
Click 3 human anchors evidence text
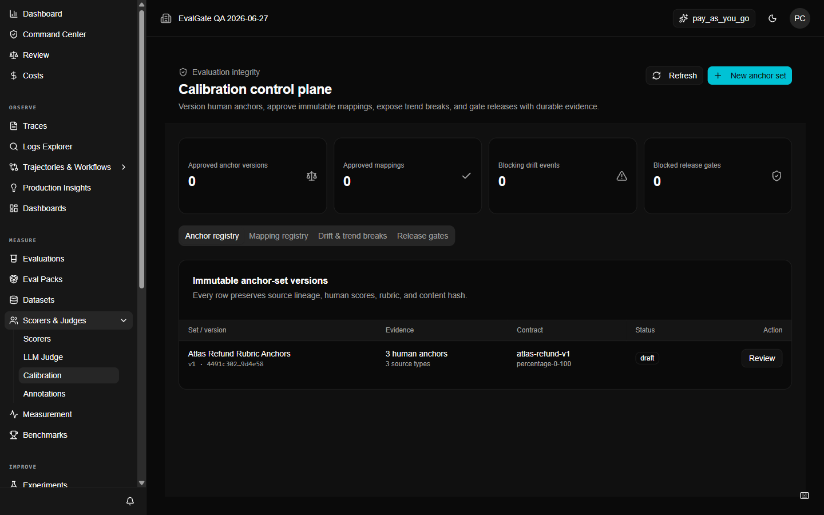click(x=417, y=354)
